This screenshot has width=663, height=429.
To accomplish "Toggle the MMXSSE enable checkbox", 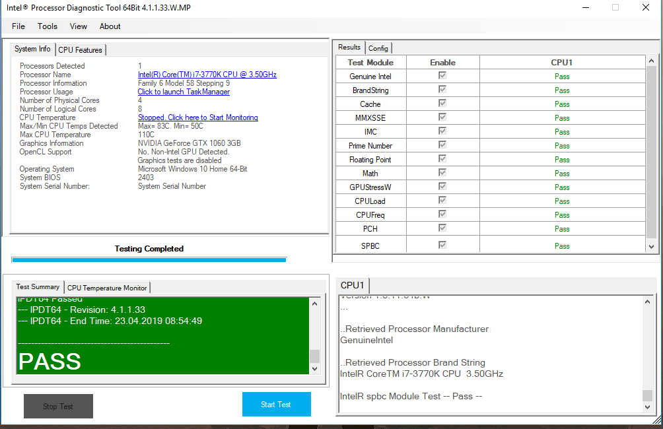I will click(x=442, y=117).
